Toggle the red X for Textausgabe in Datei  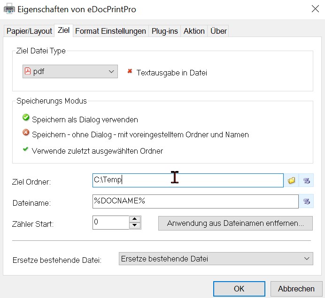click(x=130, y=71)
